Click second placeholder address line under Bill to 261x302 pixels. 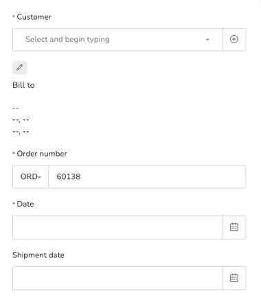tap(21, 120)
